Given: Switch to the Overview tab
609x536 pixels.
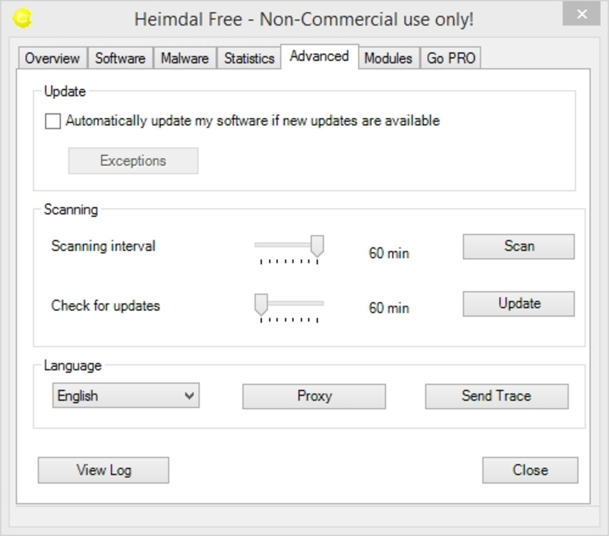Looking at the screenshot, I should pos(52,58).
